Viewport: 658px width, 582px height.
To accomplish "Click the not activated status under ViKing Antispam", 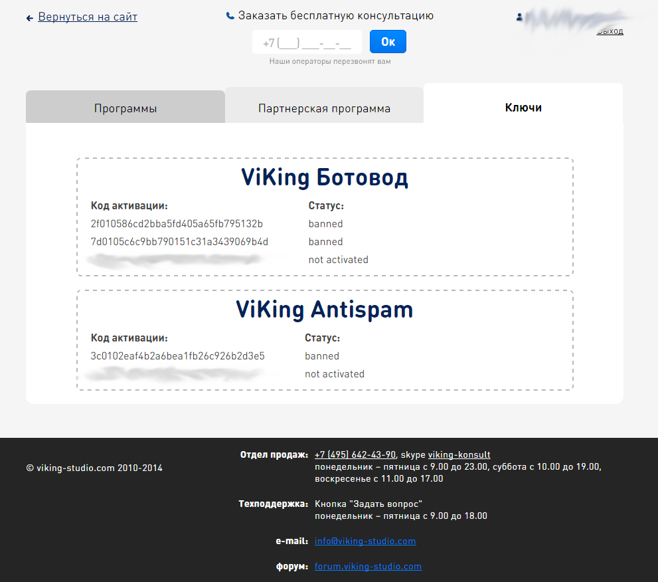I will pos(335,374).
